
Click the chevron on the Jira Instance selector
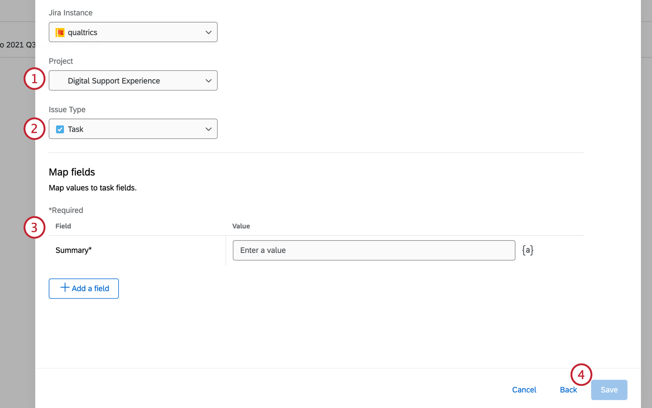(208, 32)
